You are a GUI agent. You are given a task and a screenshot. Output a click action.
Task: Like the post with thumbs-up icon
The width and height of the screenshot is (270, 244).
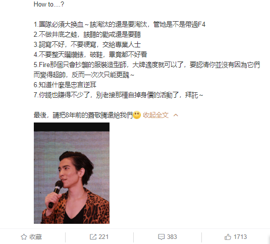click(x=228, y=237)
